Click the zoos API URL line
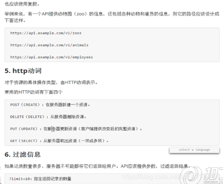This screenshot has width=223, height=184. [x=46, y=33]
